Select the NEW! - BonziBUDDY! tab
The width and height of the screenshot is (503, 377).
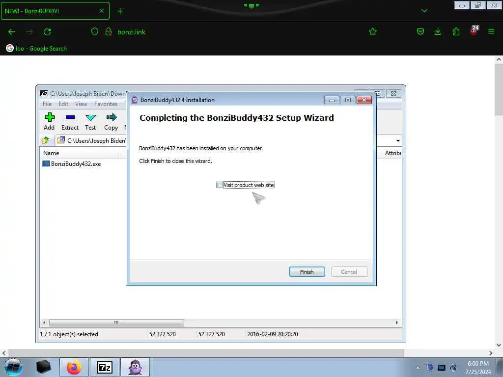[55, 11]
